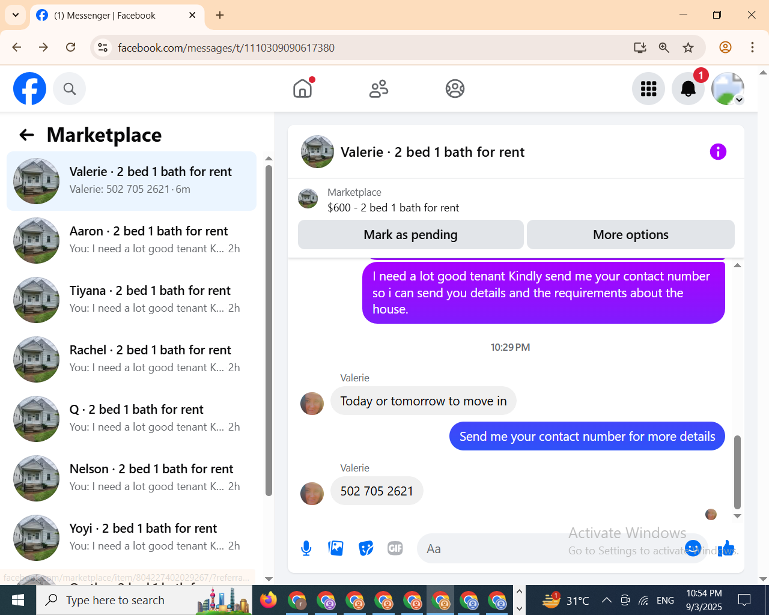Open Valerie's header listing photo
This screenshot has height=615, width=769.
pos(317,152)
